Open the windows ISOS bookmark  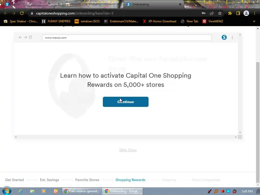click(87, 21)
